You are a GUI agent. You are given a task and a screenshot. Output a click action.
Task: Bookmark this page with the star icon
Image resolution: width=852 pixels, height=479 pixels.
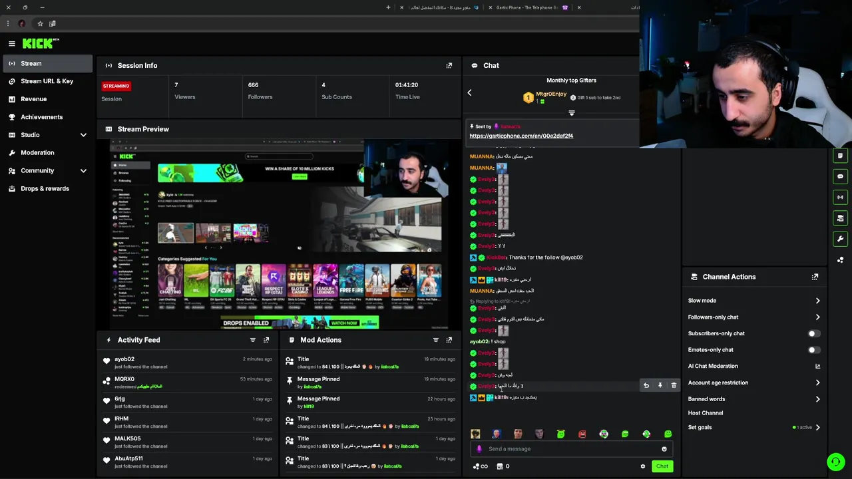click(x=40, y=23)
